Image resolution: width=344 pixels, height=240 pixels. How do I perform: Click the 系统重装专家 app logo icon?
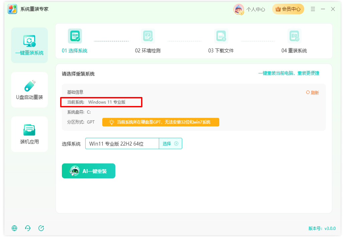click(12, 9)
